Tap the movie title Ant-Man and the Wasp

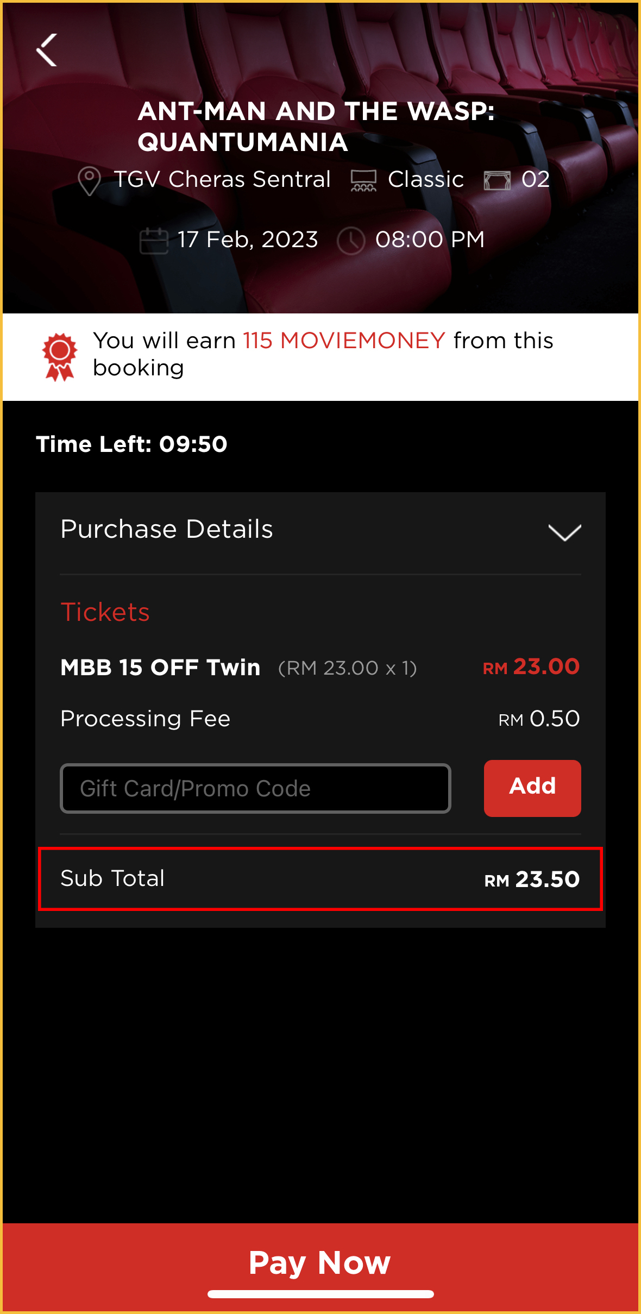pyautogui.click(x=316, y=127)
